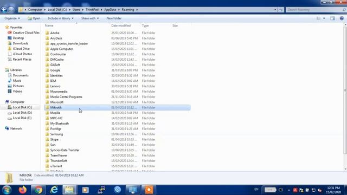Sort by the Size column header
The width and height of the screenshot is (347, 195).
[175, 25]
